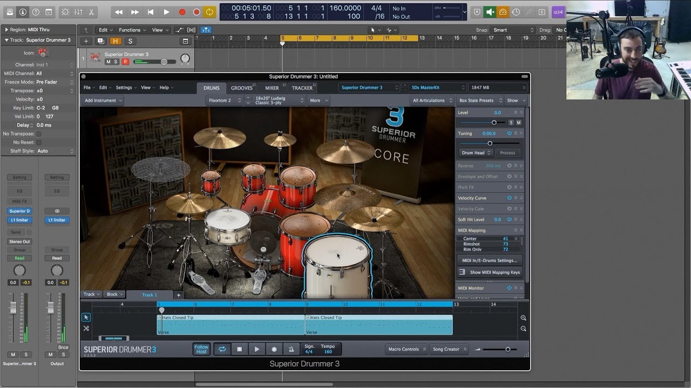This screenshot has height=388, width=691.
Task: Open the Mixer sliders button
Action: 78,11
